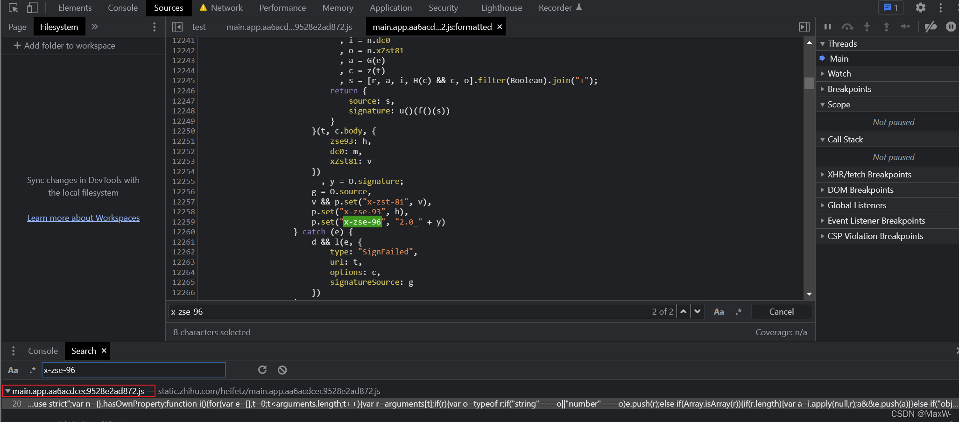This screenshot has height=422, width=959.
Task: Click the step over function call icon
Action: pyautogui.click(x=847, y=27)
